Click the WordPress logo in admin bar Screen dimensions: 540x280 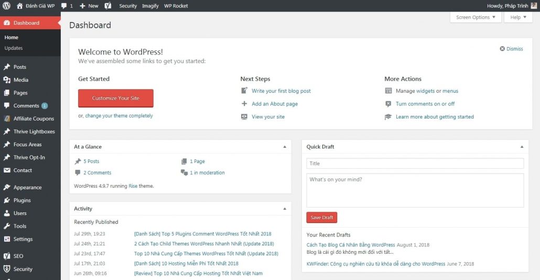click(x=6, y=6)
